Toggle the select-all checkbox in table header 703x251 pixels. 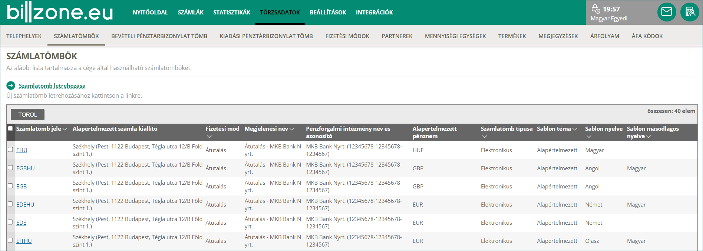pyautogui.click(x=10, y=128)
